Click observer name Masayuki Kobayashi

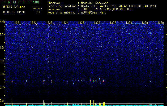click(x=95, y=3)
